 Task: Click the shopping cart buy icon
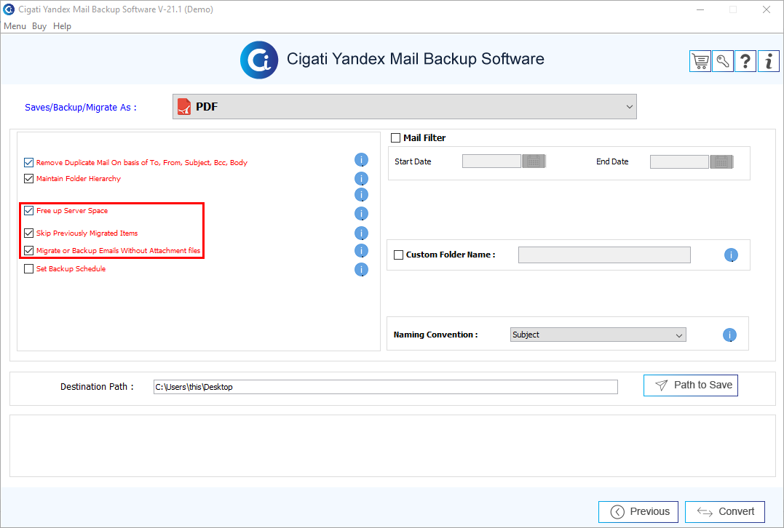[x=700, y=61]
